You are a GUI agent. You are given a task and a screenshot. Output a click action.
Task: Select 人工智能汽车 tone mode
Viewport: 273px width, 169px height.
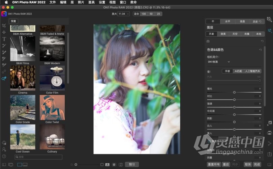pyautogui.click(x=252, y=71)
